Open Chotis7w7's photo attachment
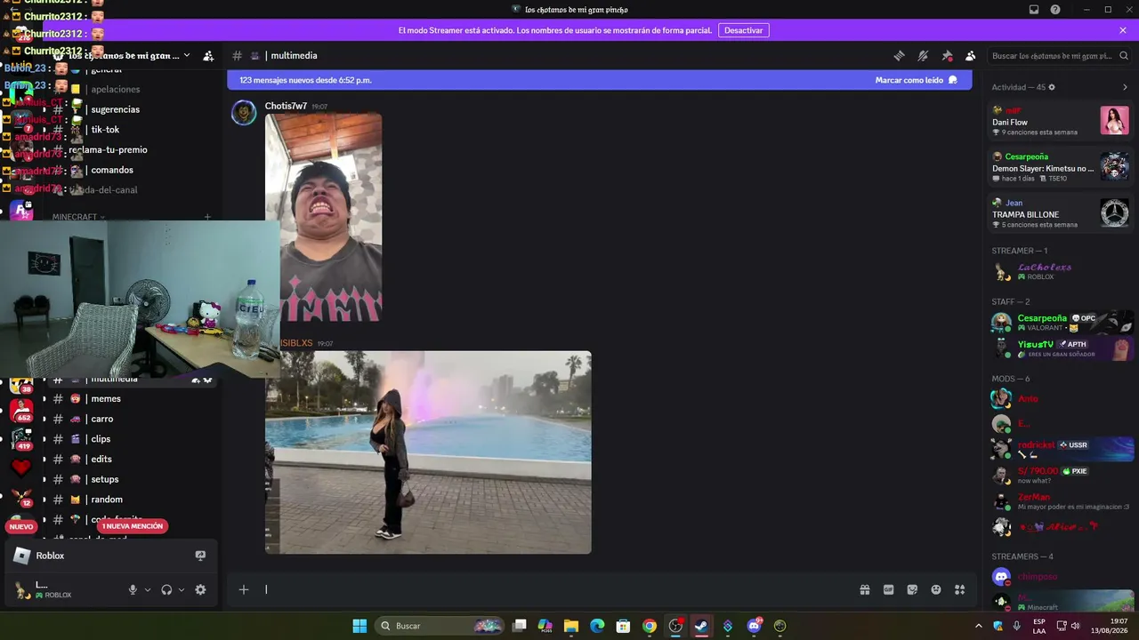The width and height of the screenshot is (1139, 640). point(324,217)
